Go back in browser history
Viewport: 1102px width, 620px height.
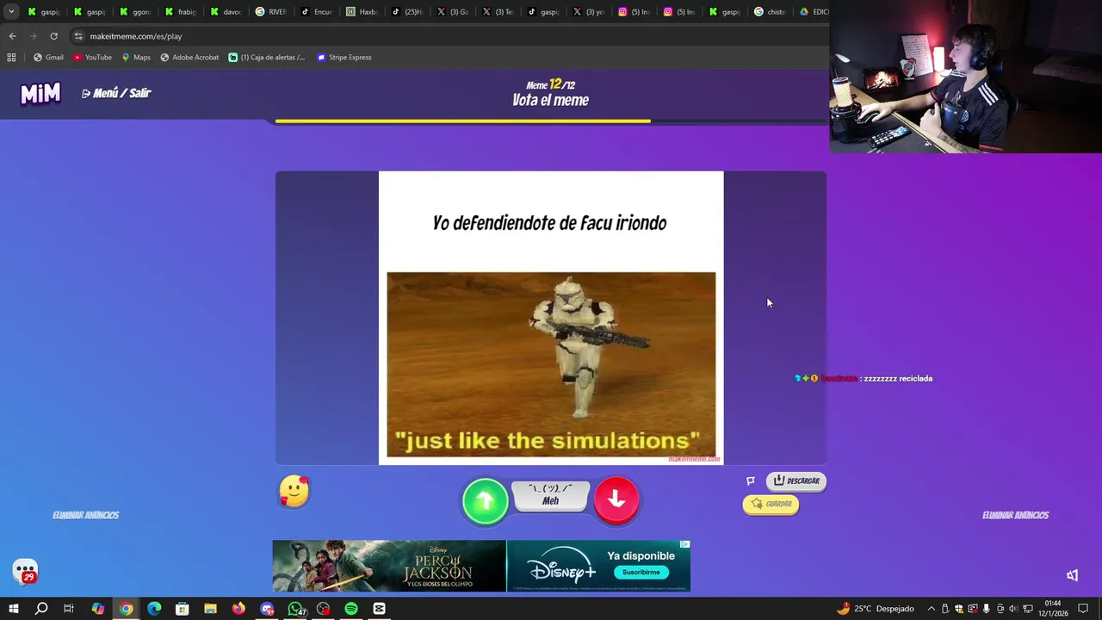pyautogui.click(x=12, y=36)
